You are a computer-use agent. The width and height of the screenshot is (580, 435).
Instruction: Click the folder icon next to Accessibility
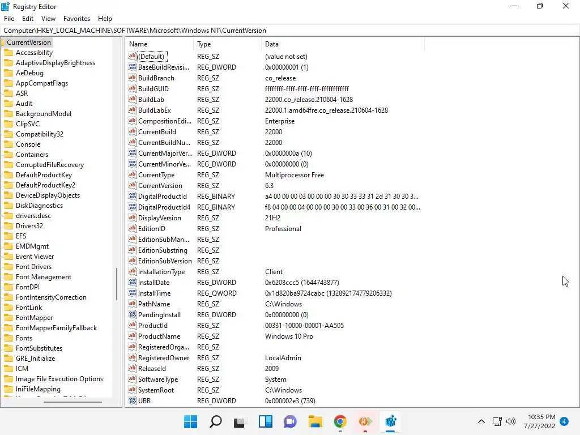[8, 53]
